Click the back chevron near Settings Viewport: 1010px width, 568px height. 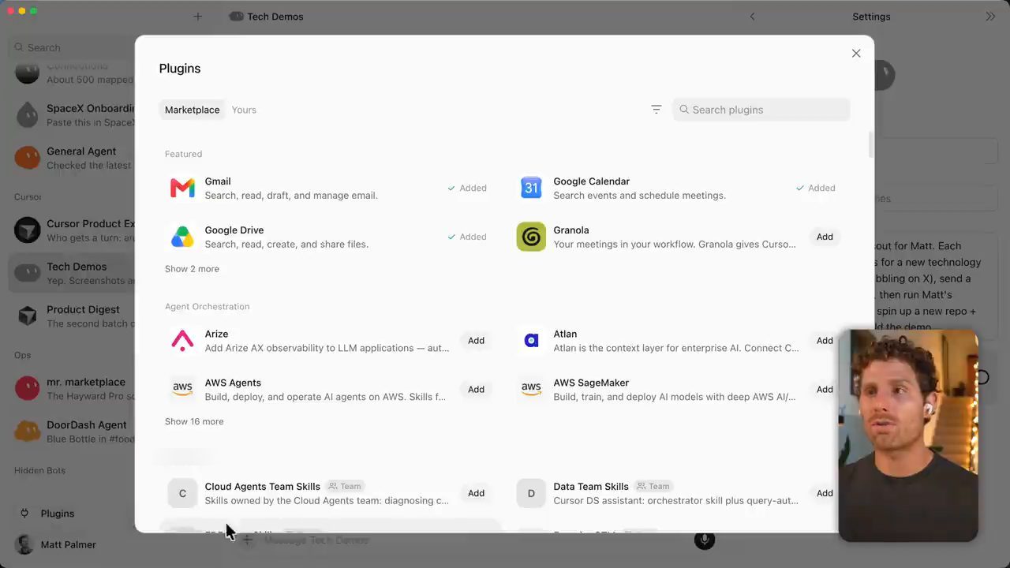(x=752, y=17)
